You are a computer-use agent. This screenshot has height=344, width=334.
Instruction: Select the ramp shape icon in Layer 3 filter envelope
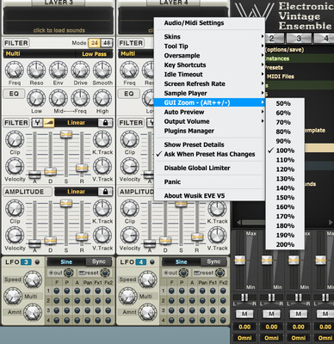pyautogui.click(x=49, y=123)
